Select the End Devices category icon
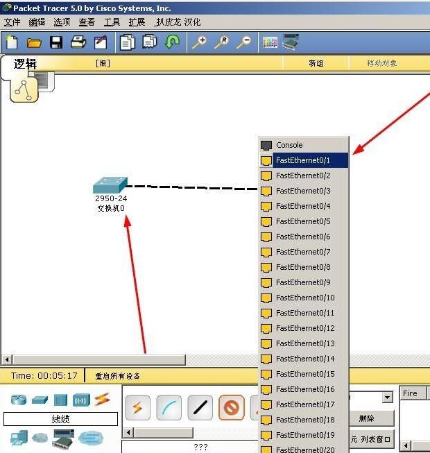Image resolution: width=430 pixels, height=453 pixels. [x=19, y=438]
